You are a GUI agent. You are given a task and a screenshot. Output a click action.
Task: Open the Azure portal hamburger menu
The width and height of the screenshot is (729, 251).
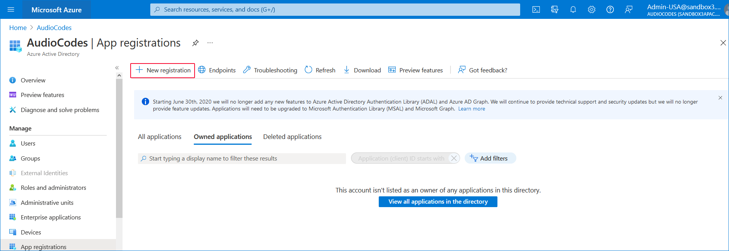[11, 10]
